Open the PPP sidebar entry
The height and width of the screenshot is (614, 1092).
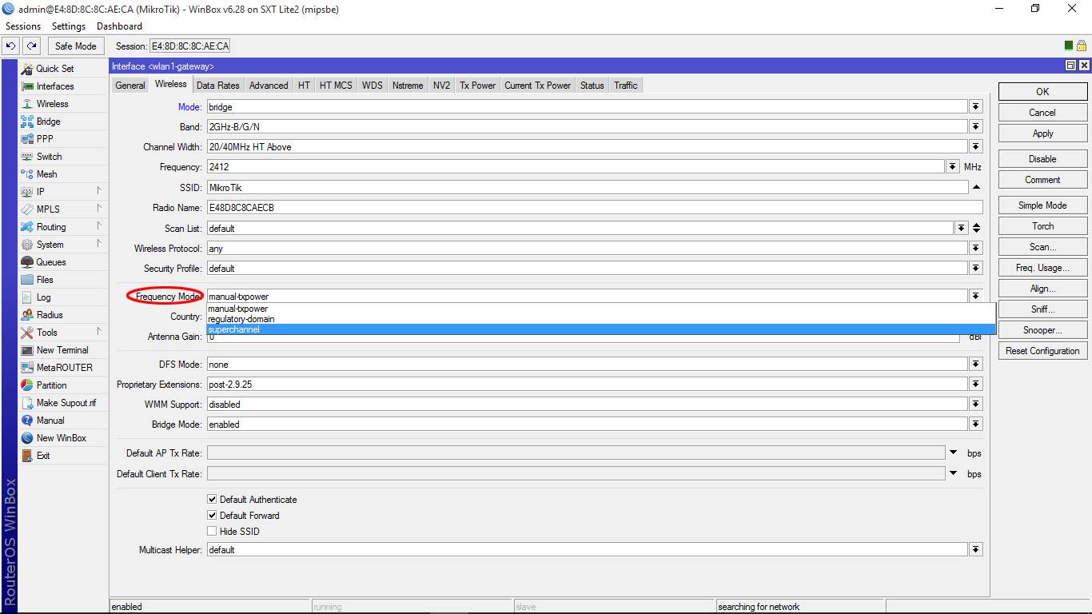click(x=45, y=139)
